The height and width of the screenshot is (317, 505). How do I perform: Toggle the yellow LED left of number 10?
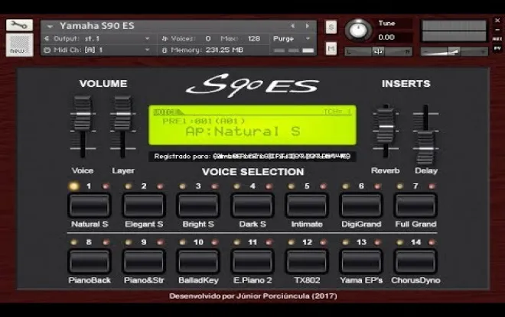pyautogui.click(x=183, y=242)
